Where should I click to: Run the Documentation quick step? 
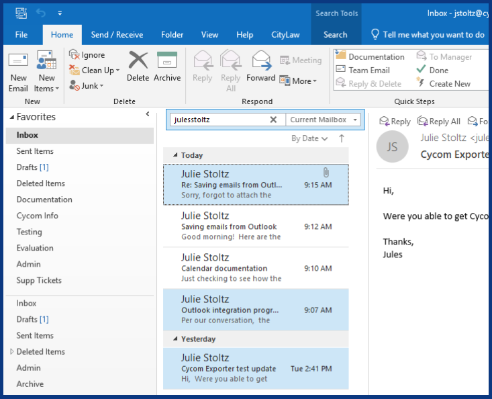click(370, 56)
